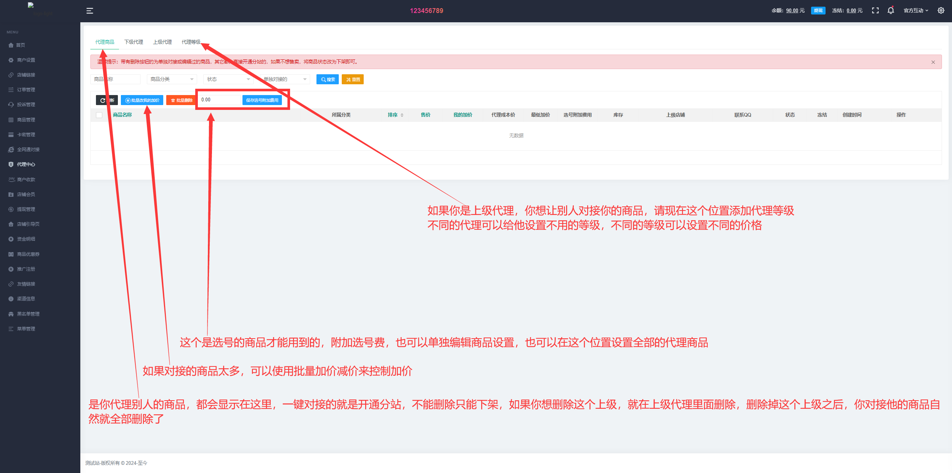Switch to the 下级代理 tab
This screenshot has width=952, height=473.
coord(134,42)
